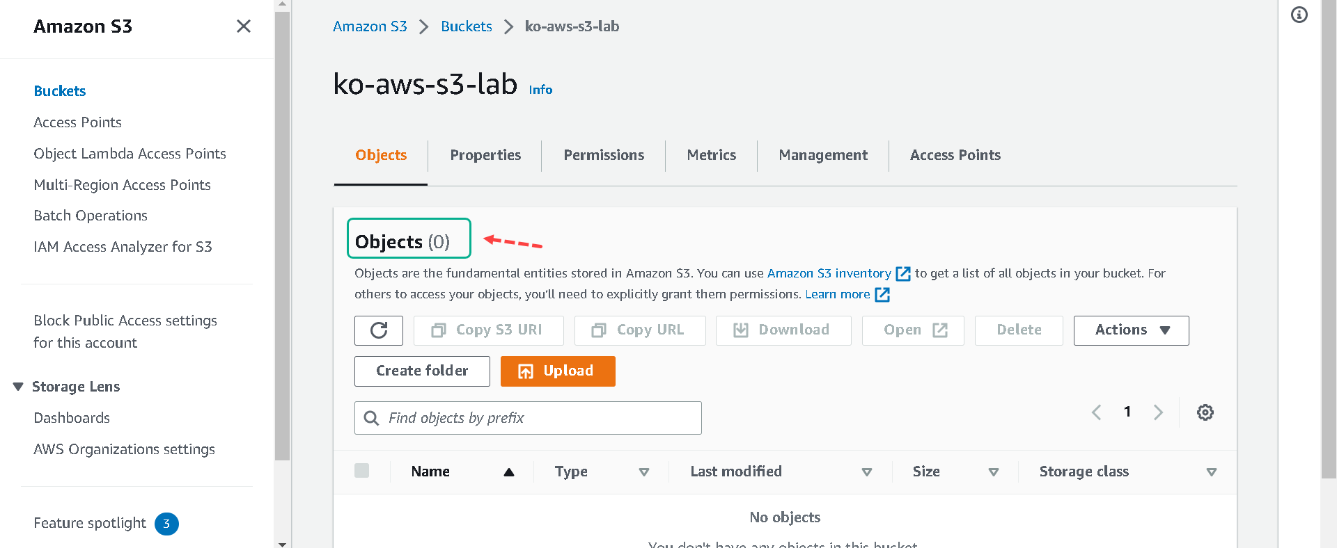Select all objects checkbox in table header
Viewport: 1337px width, 548px height.
pos(362,471)
